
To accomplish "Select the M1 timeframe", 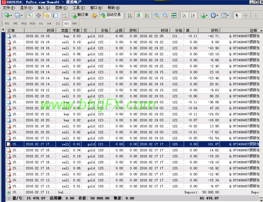I will [7, 23].
